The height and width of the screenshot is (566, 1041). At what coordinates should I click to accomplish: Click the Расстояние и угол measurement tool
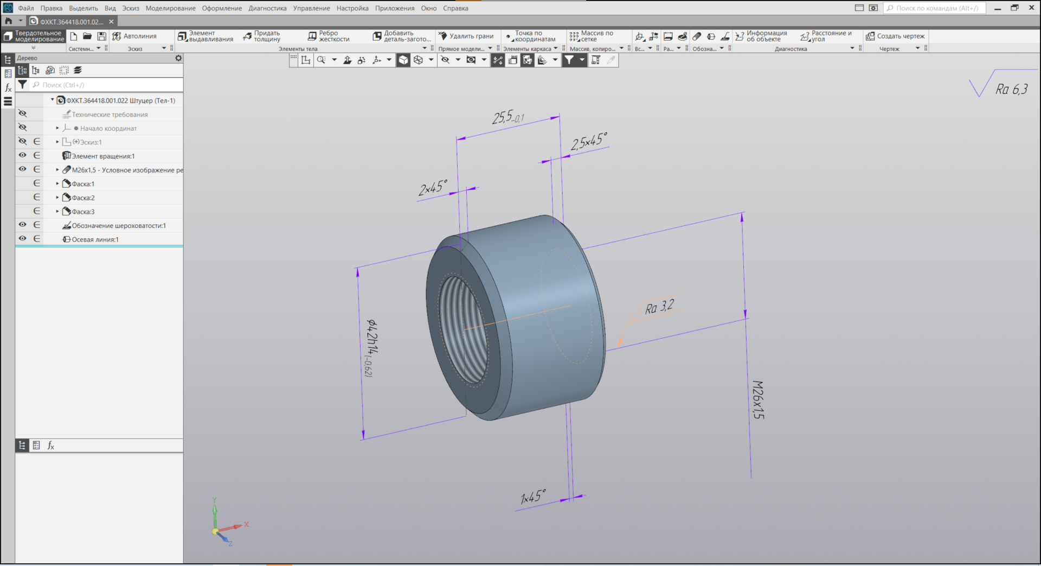click(826, 36)
